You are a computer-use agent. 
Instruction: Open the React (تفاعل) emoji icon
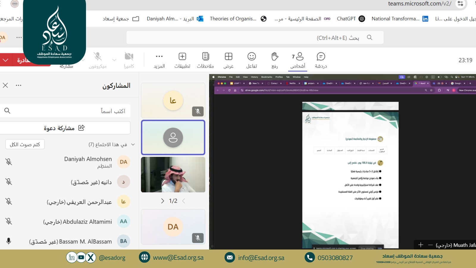pos(252,57)
